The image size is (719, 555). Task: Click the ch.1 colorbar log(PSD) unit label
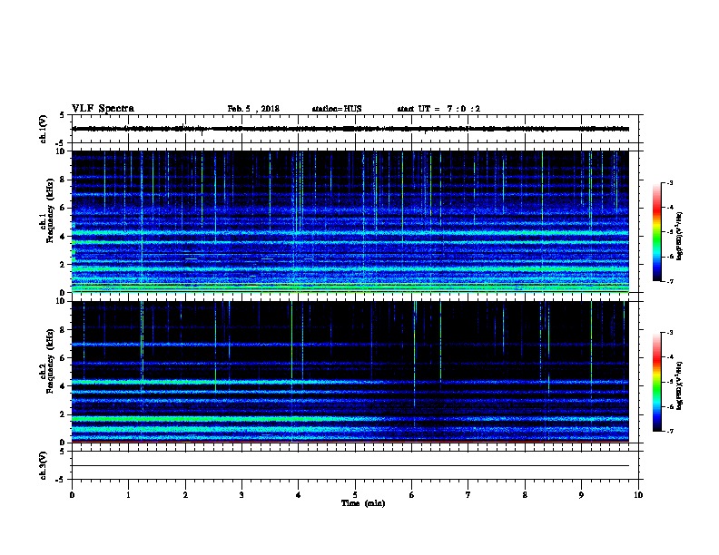click(x=679, y=236)
